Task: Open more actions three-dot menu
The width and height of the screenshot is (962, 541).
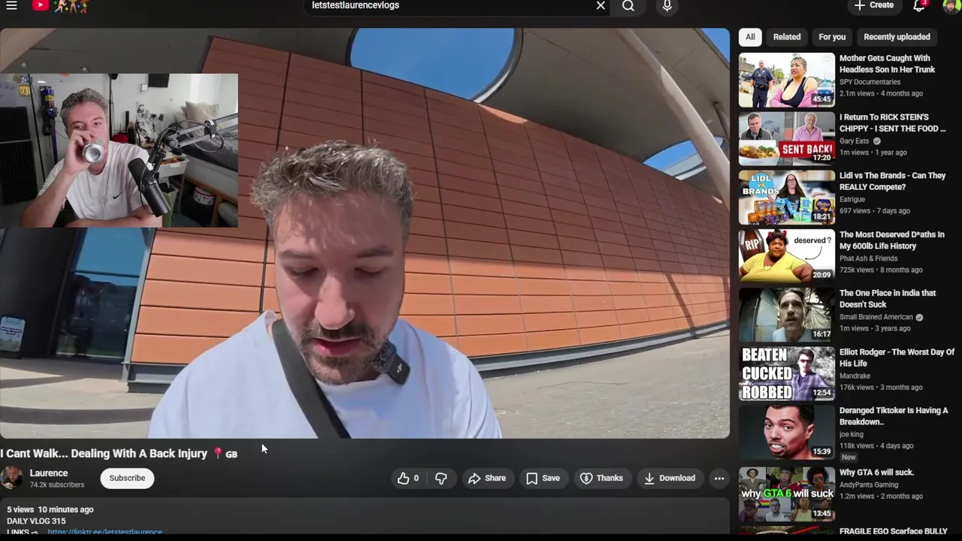Action: 719,478
